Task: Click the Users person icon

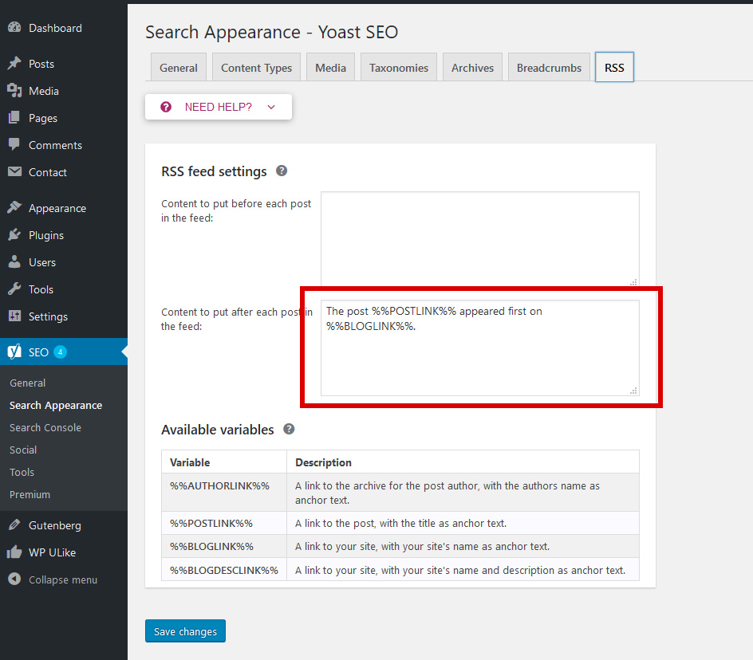Action: [x=14, y=261]
